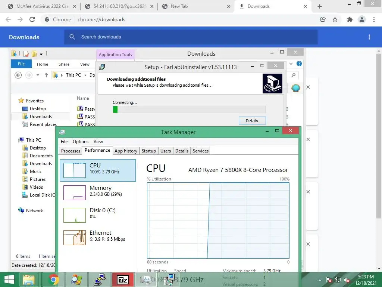Open File Explorer from taskbar
Image resolution: width=382 pixels, height=287 pixels.
(29, 280)
